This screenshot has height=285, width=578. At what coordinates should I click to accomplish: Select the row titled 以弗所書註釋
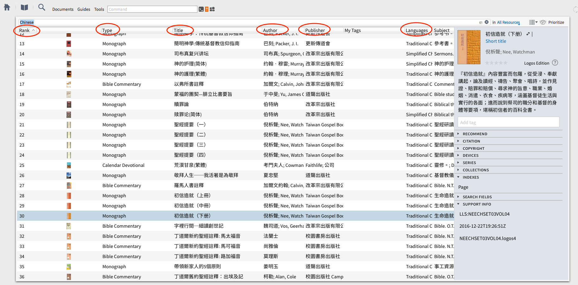235,84
